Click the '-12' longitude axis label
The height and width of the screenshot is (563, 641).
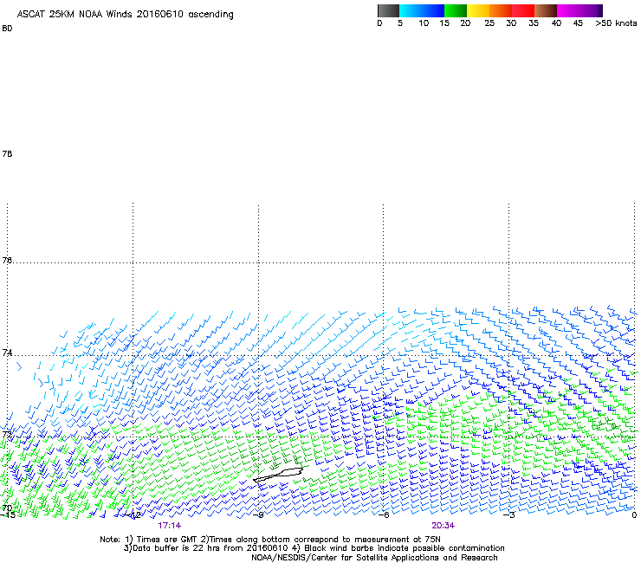click(134, 515)
